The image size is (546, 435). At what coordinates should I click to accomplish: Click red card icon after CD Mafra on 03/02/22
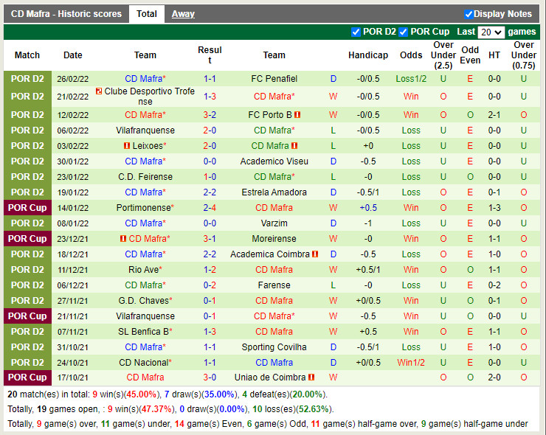tap(294, 146)
